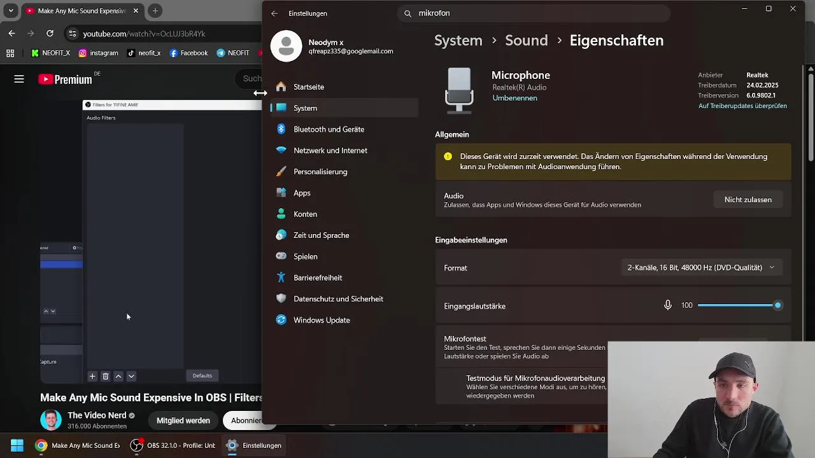The width and height of the screenshot is (815, 458).
Task: Open Apps settings category
Action: coord(344,193)
